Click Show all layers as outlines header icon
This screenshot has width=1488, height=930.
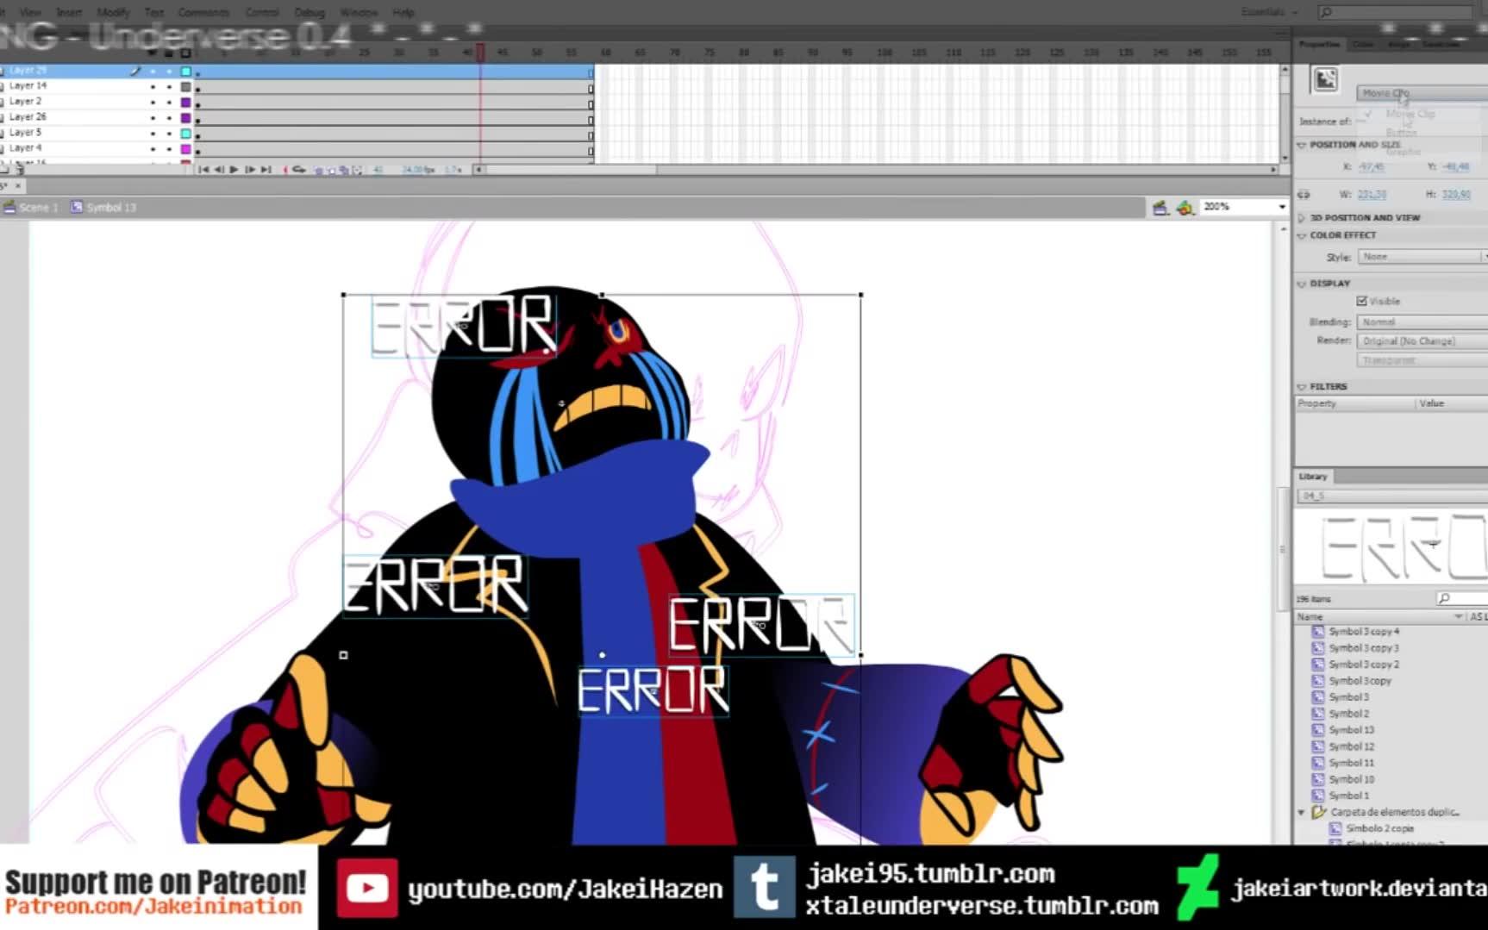(185, 53)
